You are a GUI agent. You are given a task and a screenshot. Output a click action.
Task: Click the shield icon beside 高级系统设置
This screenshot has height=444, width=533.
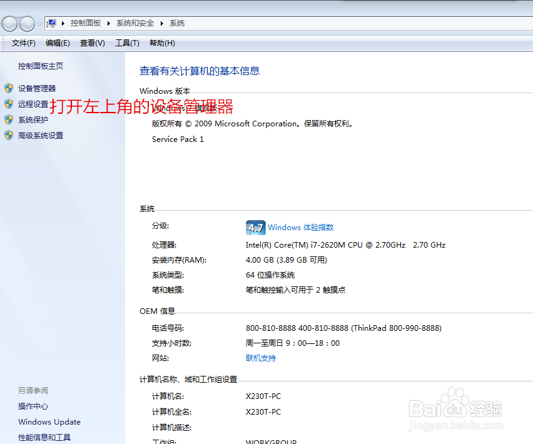[9, 136]
